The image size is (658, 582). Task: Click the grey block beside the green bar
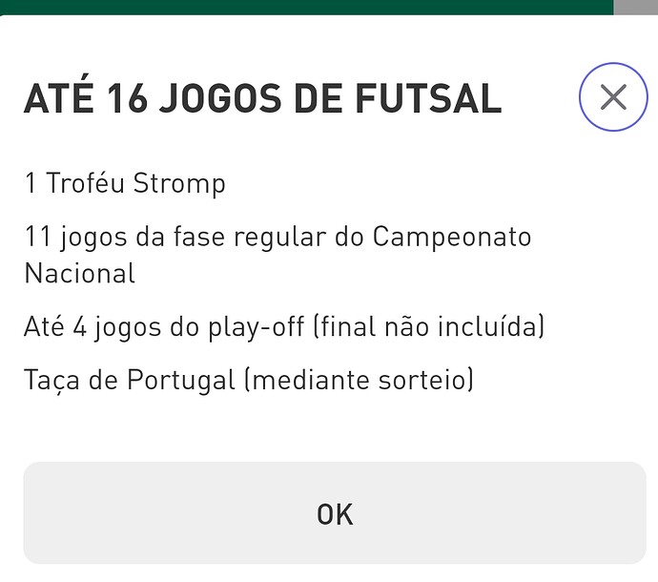pyautogui.click(x=635, y=7)
